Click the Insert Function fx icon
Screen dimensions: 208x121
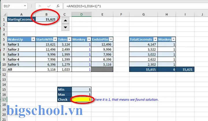(x=58, y=6)
